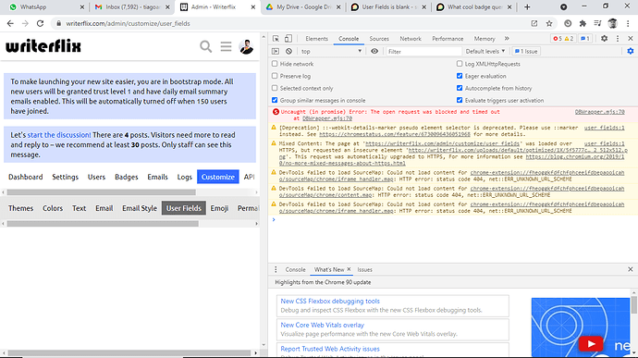This screenshot has height=358, width=638.
Task: Click the '1 Issue' button
Action: pyautogui.click(x=526, y=51)
